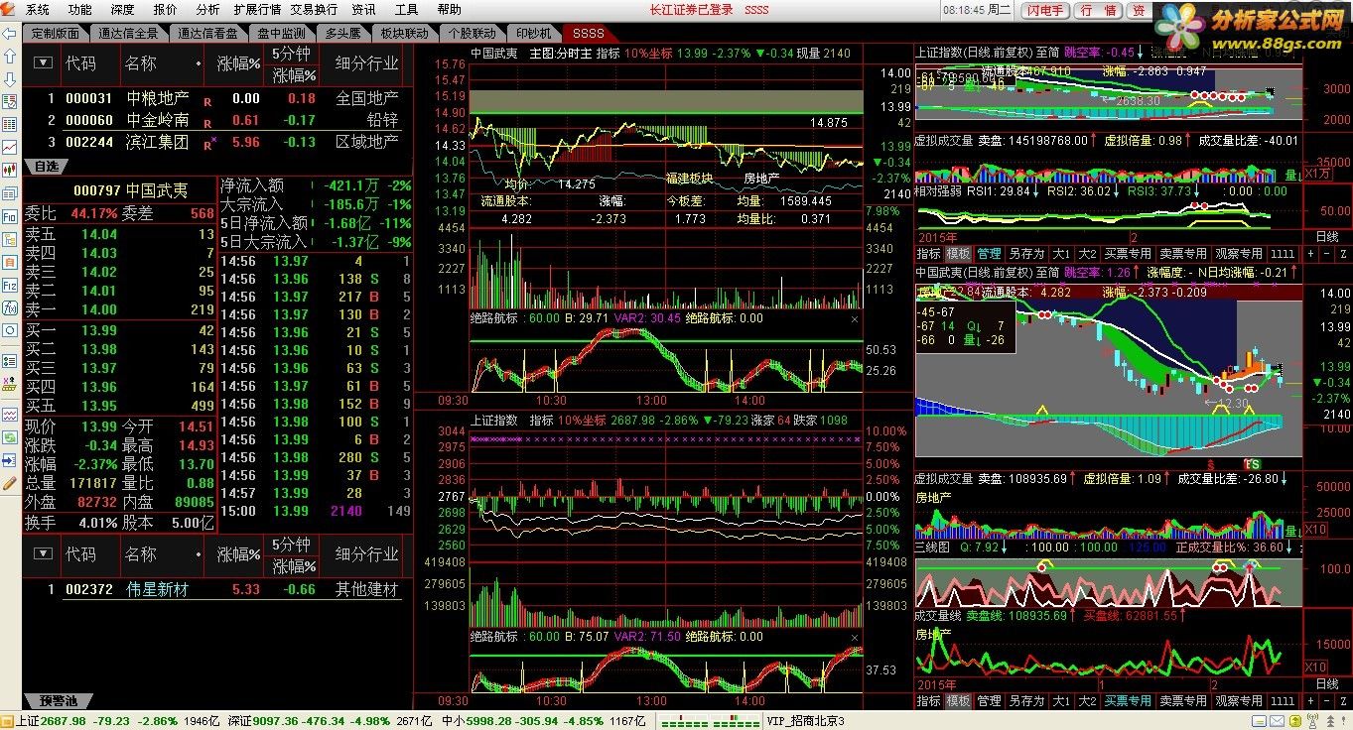Select the 预警池 tab at bottom left
1353x730 pixels.
59,701
